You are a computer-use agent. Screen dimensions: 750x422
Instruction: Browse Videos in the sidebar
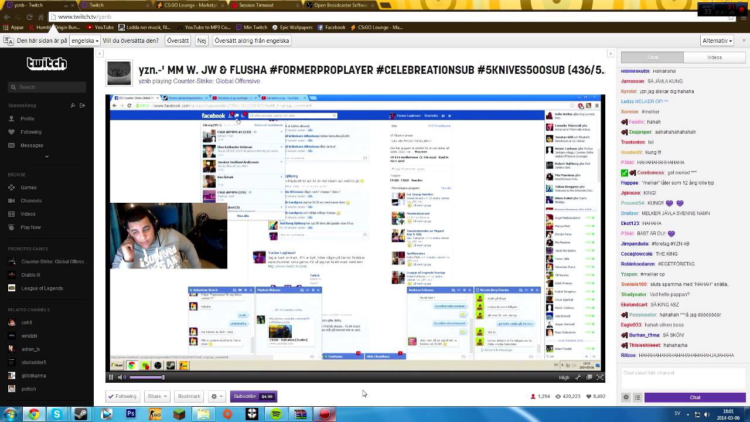(28, 214)
